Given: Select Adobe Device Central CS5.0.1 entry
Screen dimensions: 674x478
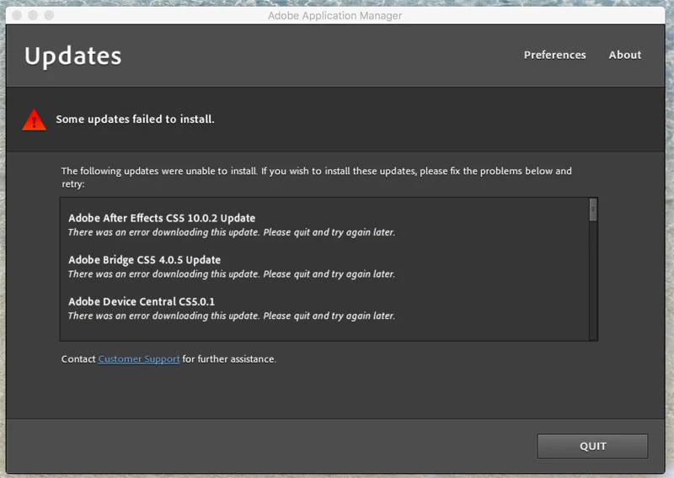Looking at the screenshot, I should [142, 301].
